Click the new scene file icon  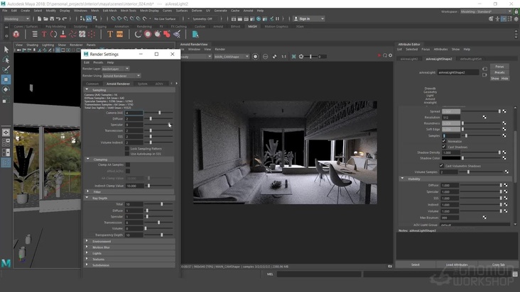click(39, 19)
